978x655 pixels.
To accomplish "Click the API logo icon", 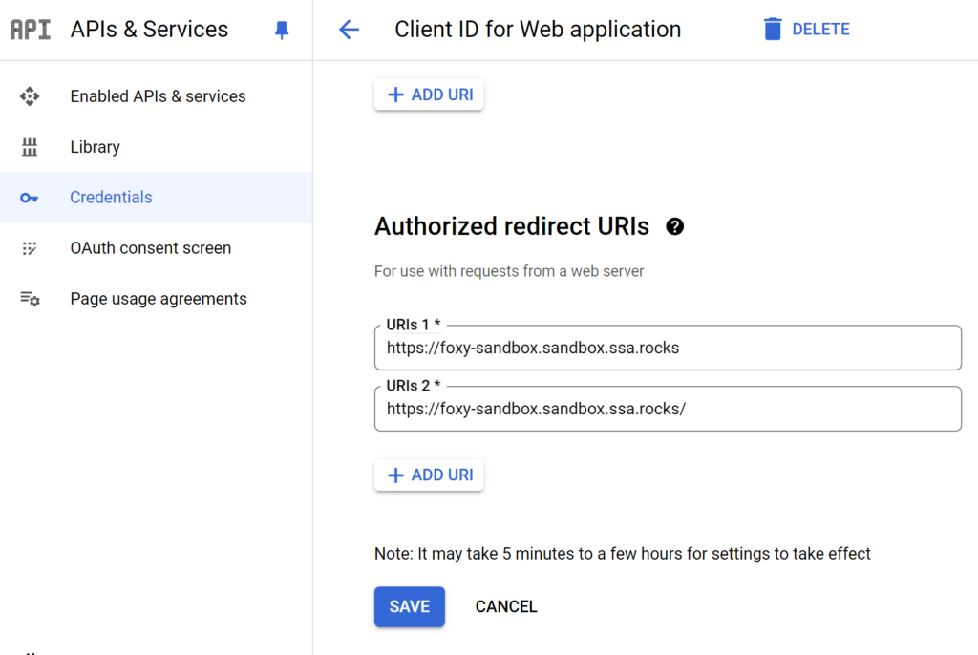I will click(x=31, y=30).
